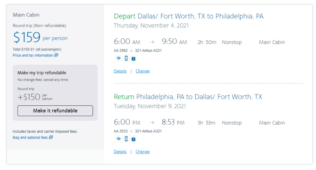Open Details for the return Philadelphia flight
316x170 pixels.
click(120, 152)
